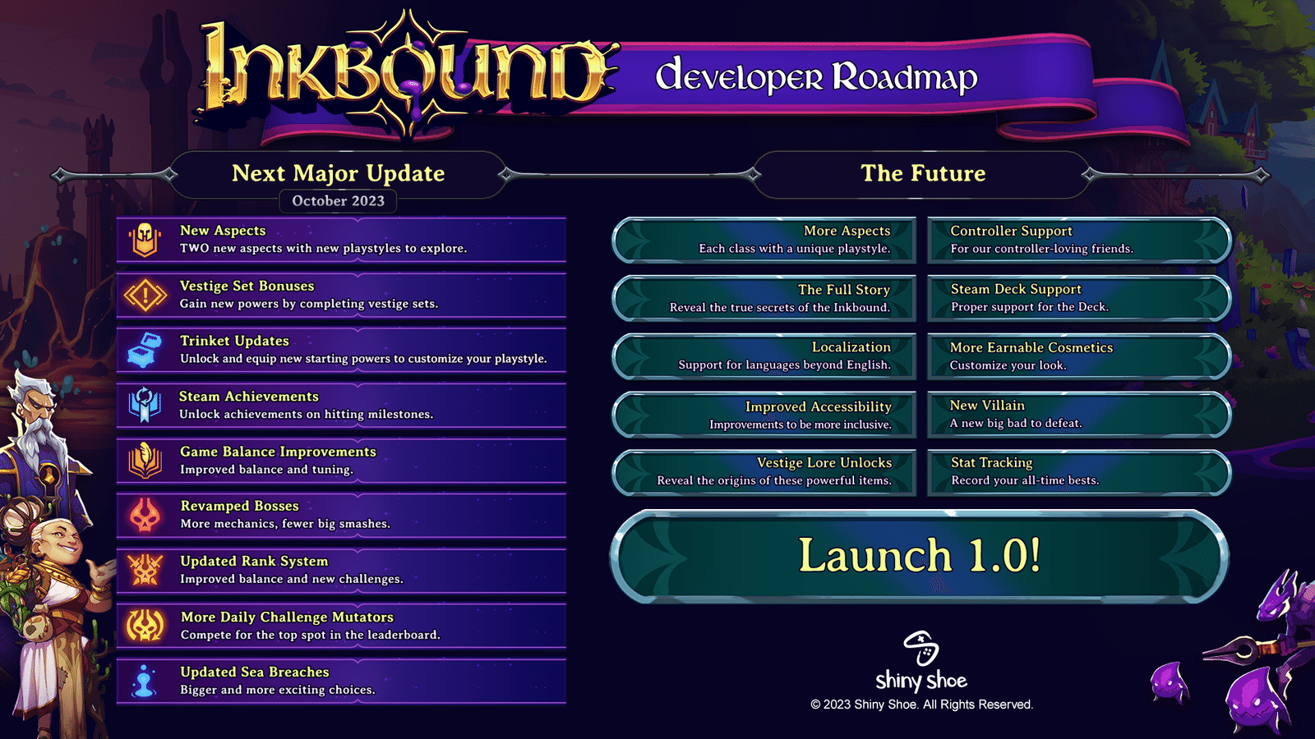This screenshot has width=1315, height=739.
Task: Click 'Unlock and equip new starting powers' text
Action: [363, 359]
